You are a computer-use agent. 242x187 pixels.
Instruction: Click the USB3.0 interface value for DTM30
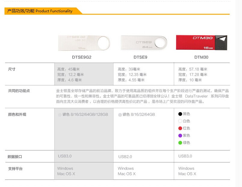coord(185,156)
